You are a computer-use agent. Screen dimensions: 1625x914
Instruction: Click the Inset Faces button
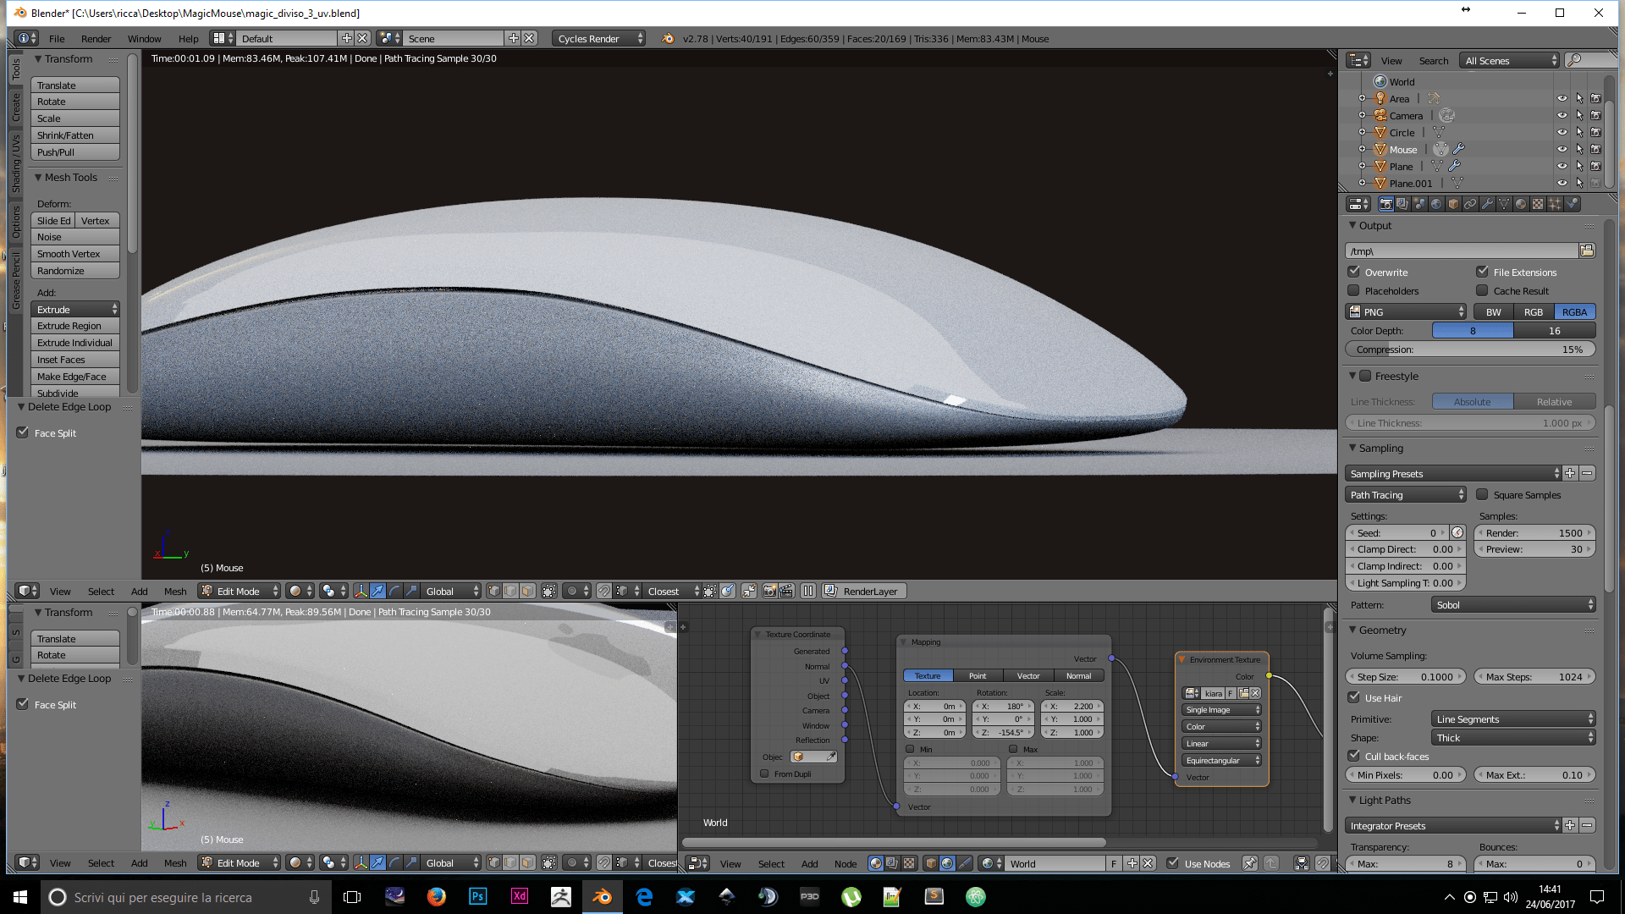click(75, 360)
